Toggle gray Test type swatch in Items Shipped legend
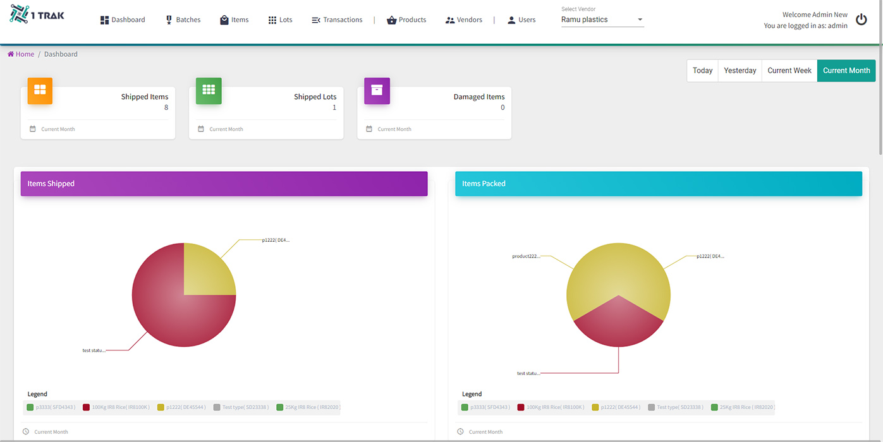The width and height of the screenshot is (883, 442). coord(217,407)
